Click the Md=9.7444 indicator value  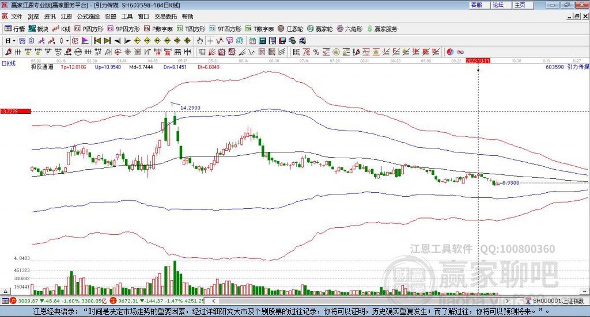tap(141, 67)
